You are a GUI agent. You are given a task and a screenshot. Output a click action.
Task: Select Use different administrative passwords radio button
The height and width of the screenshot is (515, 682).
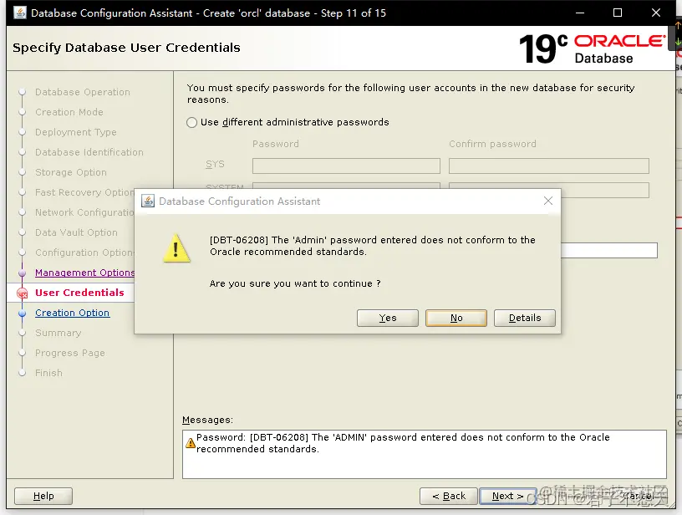(x=192, y=122)
